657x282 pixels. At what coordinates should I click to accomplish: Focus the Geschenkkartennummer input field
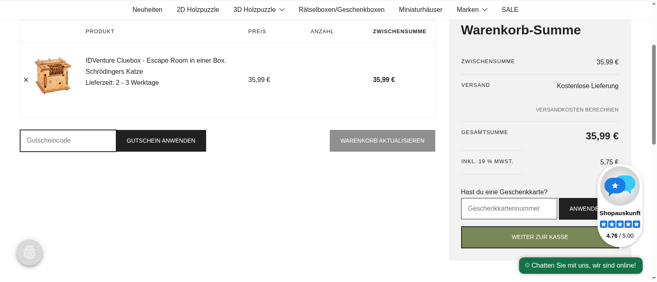(509, 209)
